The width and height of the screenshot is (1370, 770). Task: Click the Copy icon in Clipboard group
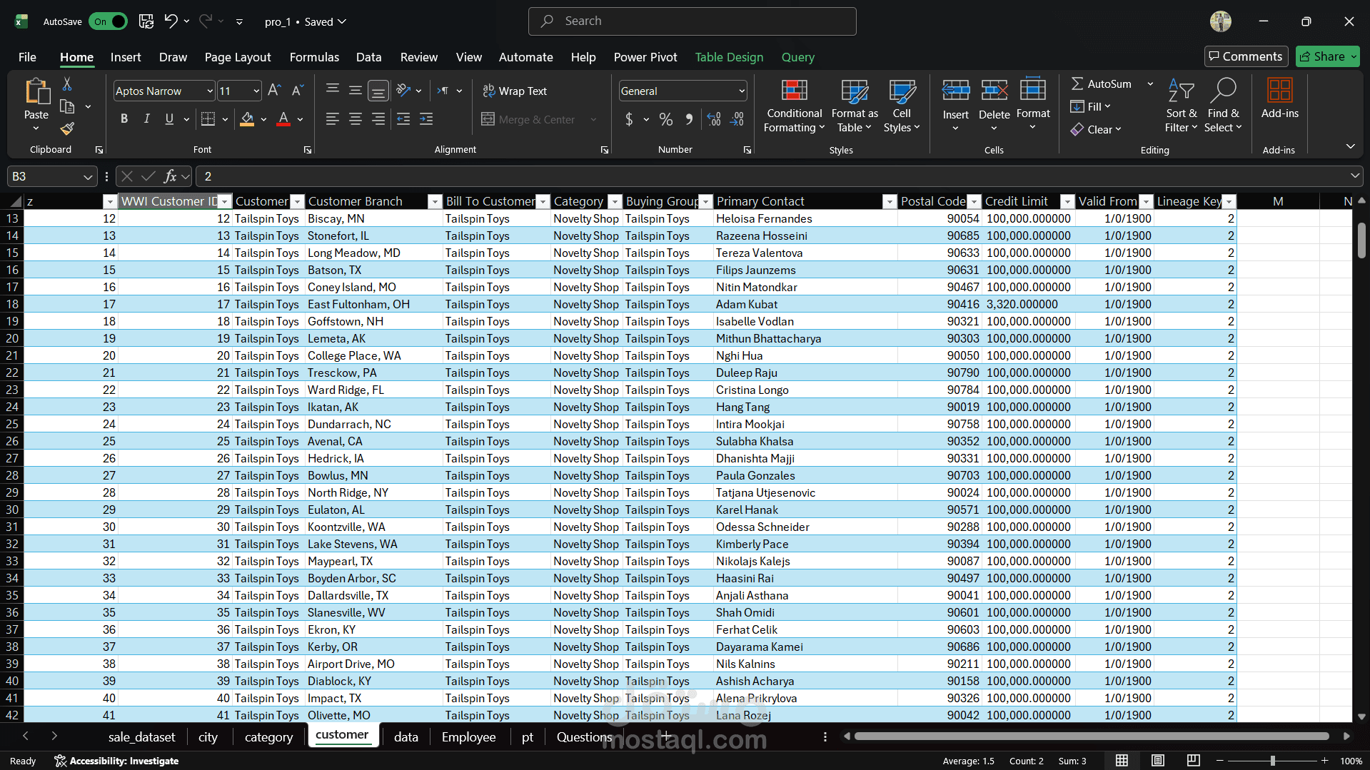tap(67, 106)
